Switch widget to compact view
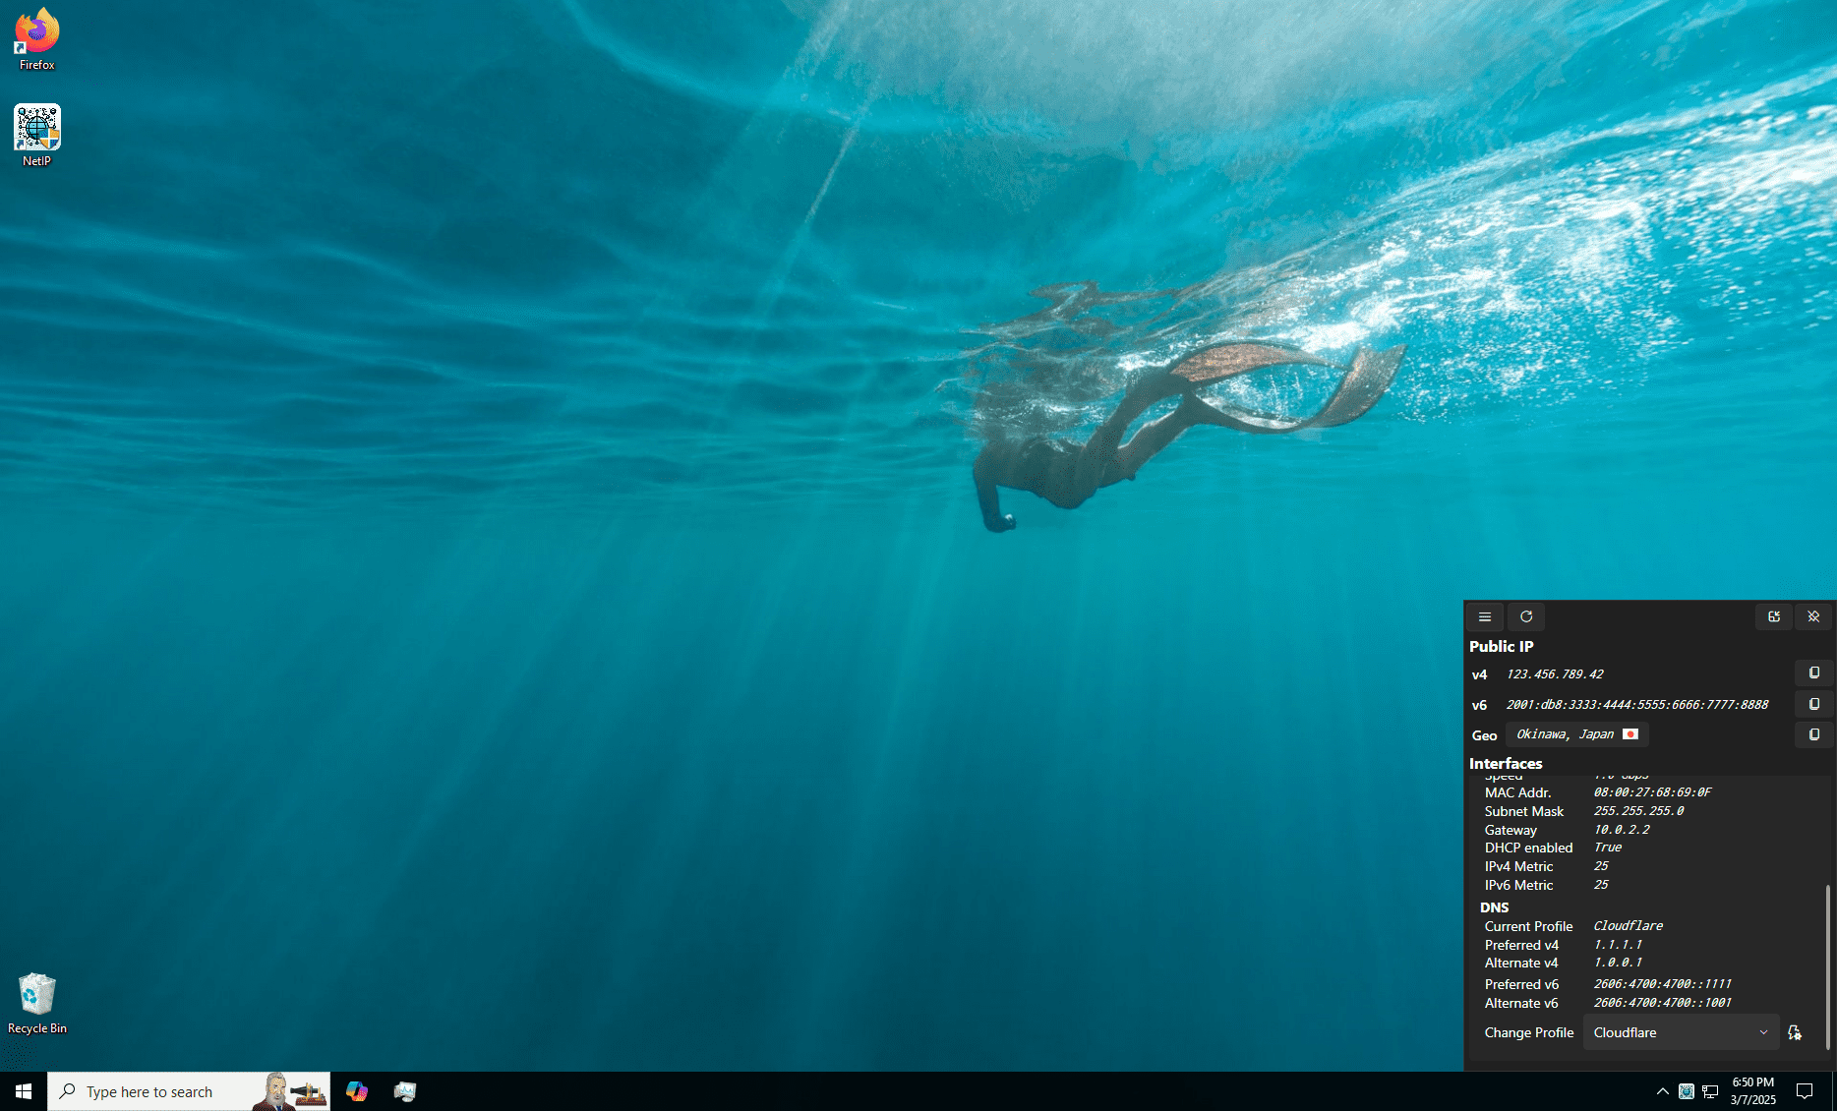The width and height of the screenshot is (1837, 1111). [x=1774, y=616]
